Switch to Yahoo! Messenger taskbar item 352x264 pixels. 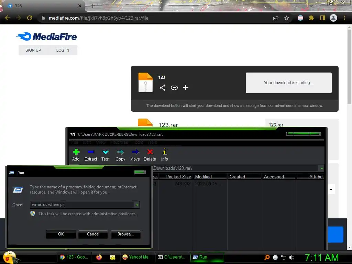tap(137, 257)
